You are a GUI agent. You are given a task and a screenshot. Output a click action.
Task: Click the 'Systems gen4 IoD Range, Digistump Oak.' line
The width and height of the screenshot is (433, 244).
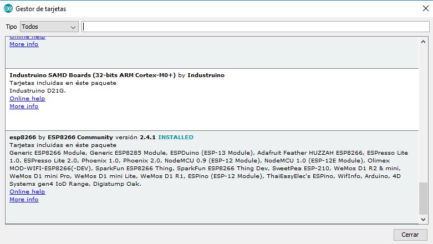tap(75, 184)
